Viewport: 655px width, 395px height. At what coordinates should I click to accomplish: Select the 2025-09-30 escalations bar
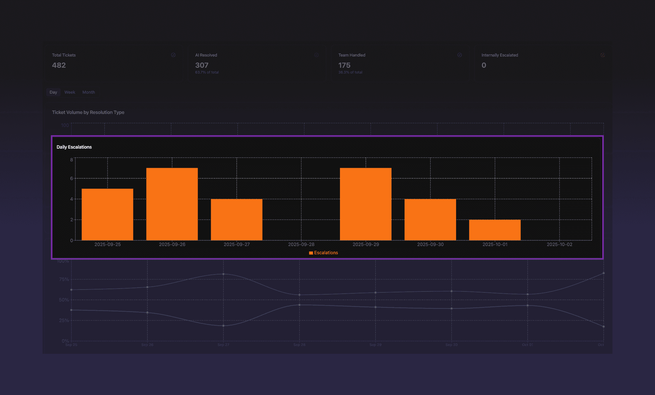tap(430, 220)
